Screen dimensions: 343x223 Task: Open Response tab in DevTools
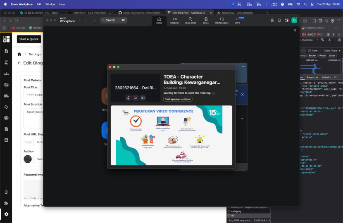point(312,77)
